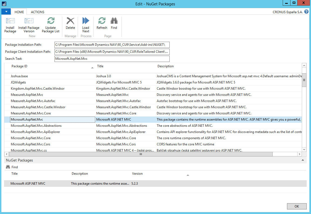Collapse the NuGet Packages section

303,160
